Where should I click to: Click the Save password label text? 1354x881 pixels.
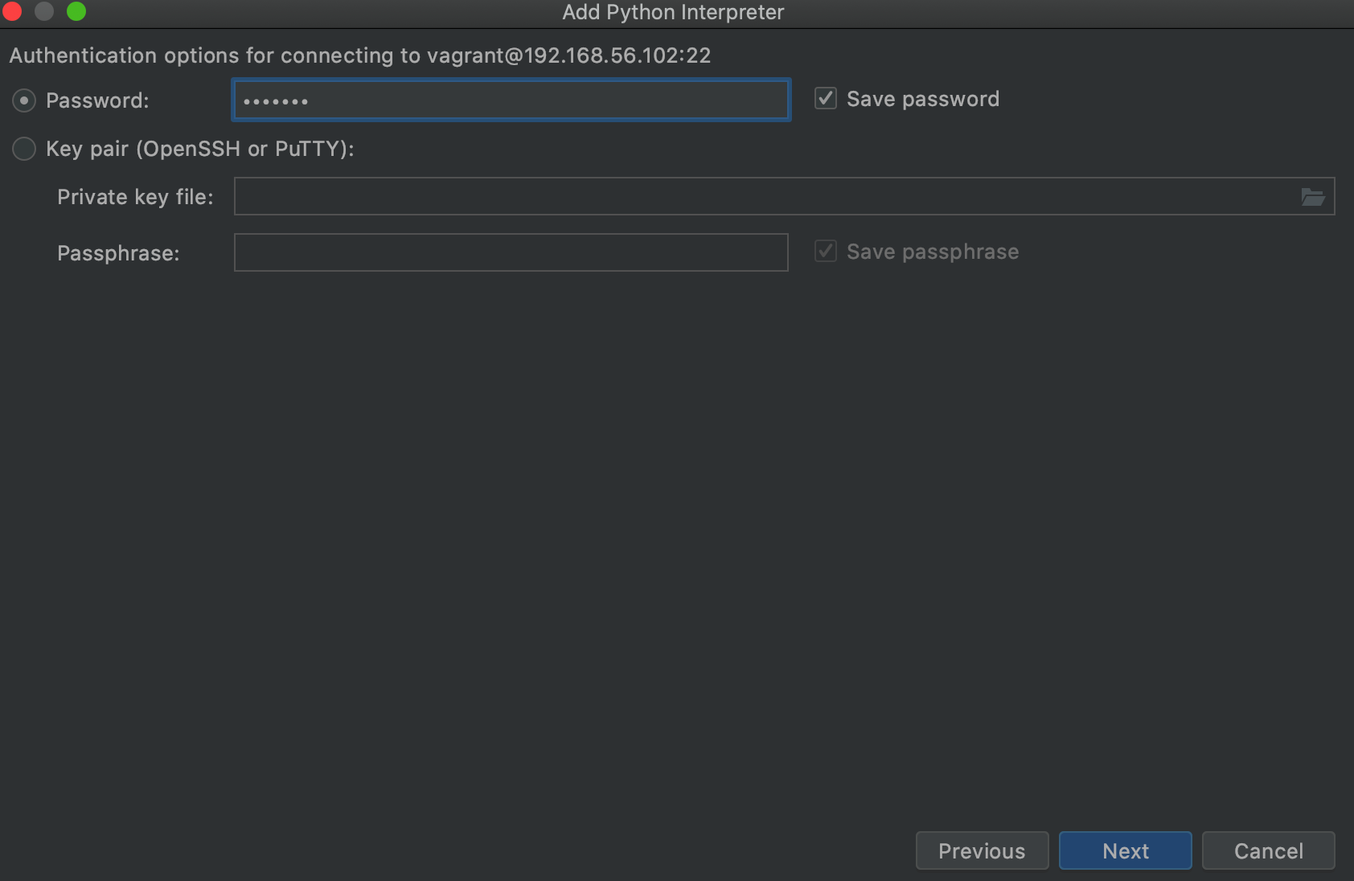923,99
